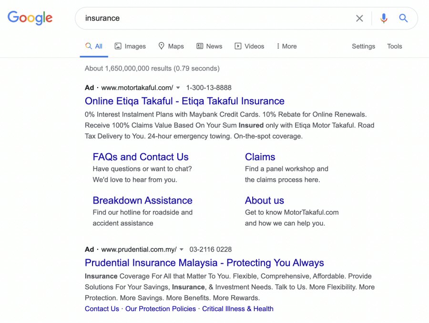Click the magnifier icon on the All tab

click(x=88, y=46)
